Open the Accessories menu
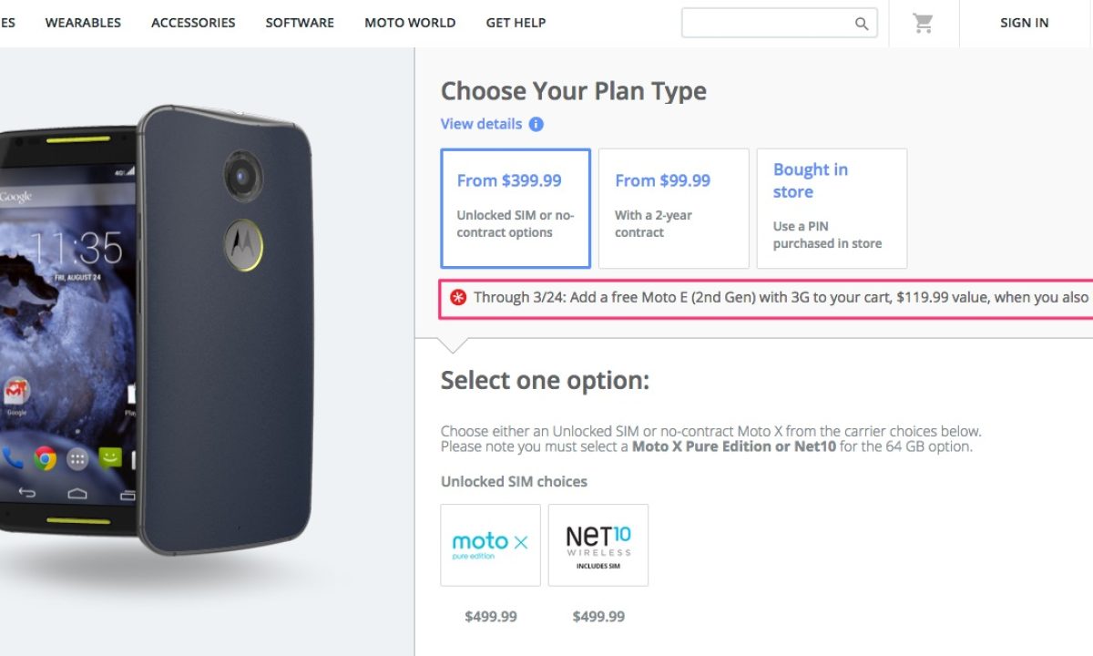1093x656 pixels. 193,23
